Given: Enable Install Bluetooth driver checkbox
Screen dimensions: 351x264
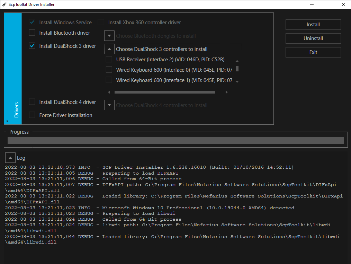Looking at the screenshot, I should (x=32, y=33).
